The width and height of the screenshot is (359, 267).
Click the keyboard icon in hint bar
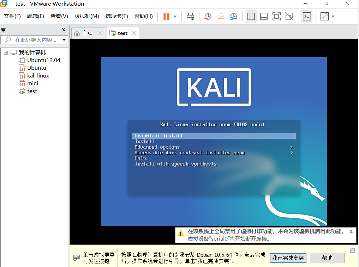pyautogui.click(x=77, y=258)
